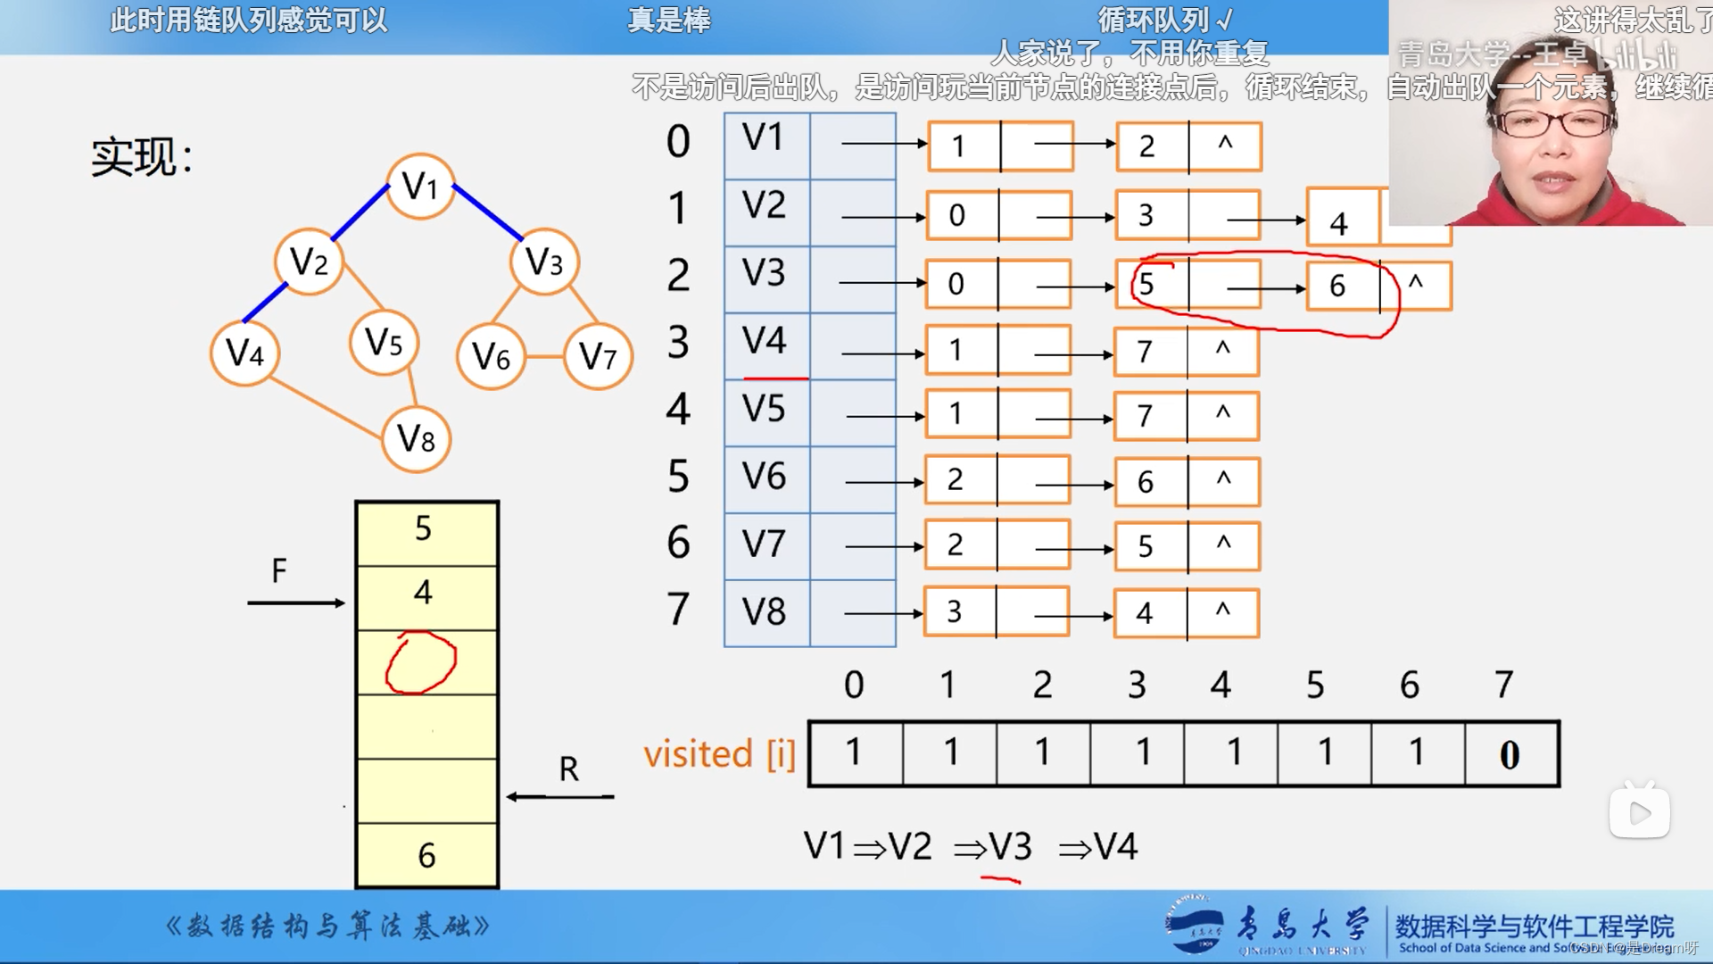The image size is (1713, 964).
Task: Click the queue cell containing 4
Action: click(426, 598)
